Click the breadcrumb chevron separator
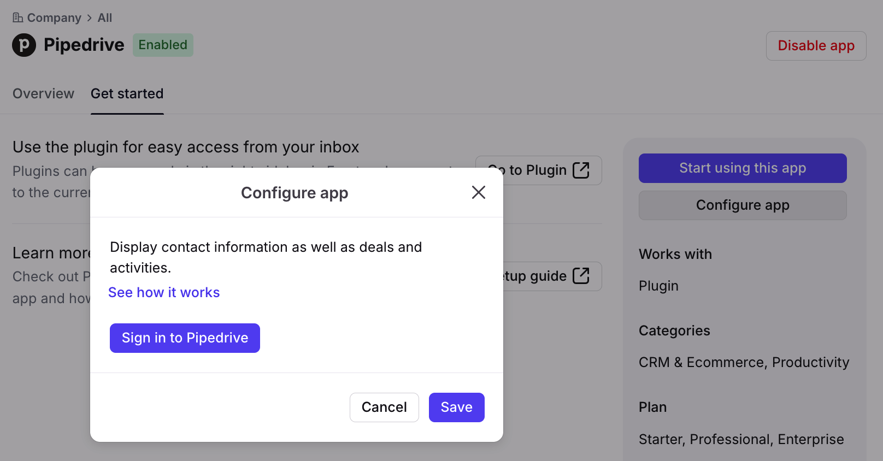The height and width of the screenshot is (461, 883). point(90,18)
